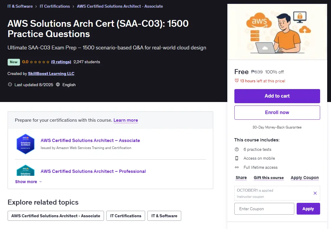Open AWS Certified Solutions Architect – Professional certification link
Image resolution: width=331 pixels, height=229 pixels.
93,171
